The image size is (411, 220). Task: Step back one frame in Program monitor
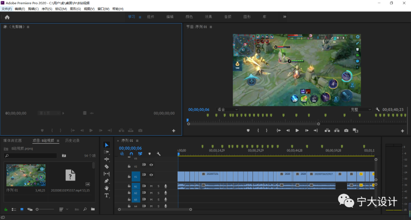[x=288, y=131]
